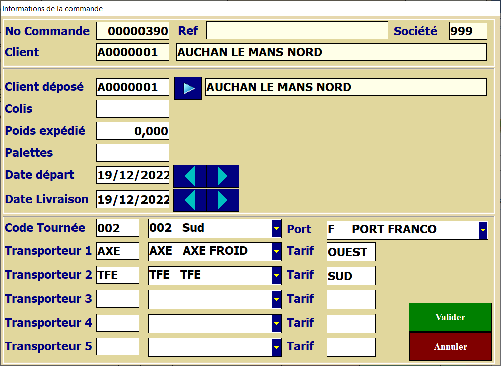Open Transporteur 5 dropdown arrow

[276, 346]
